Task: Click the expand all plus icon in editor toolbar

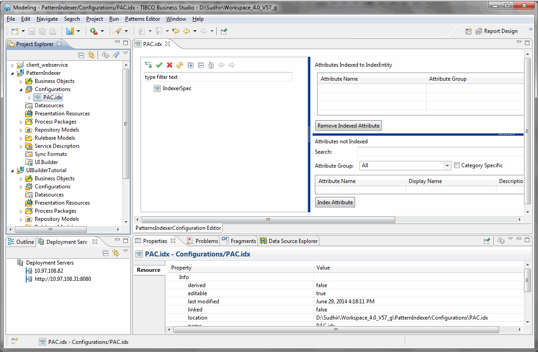Action: tap(191, 65)
